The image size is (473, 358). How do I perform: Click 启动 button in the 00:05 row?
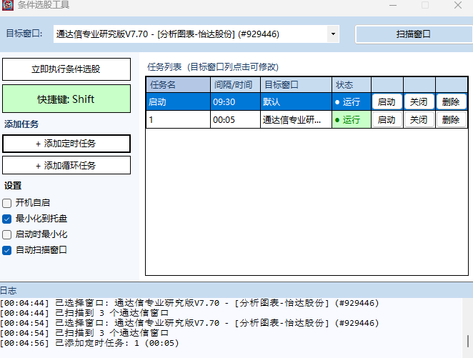[x=387, y=120]
